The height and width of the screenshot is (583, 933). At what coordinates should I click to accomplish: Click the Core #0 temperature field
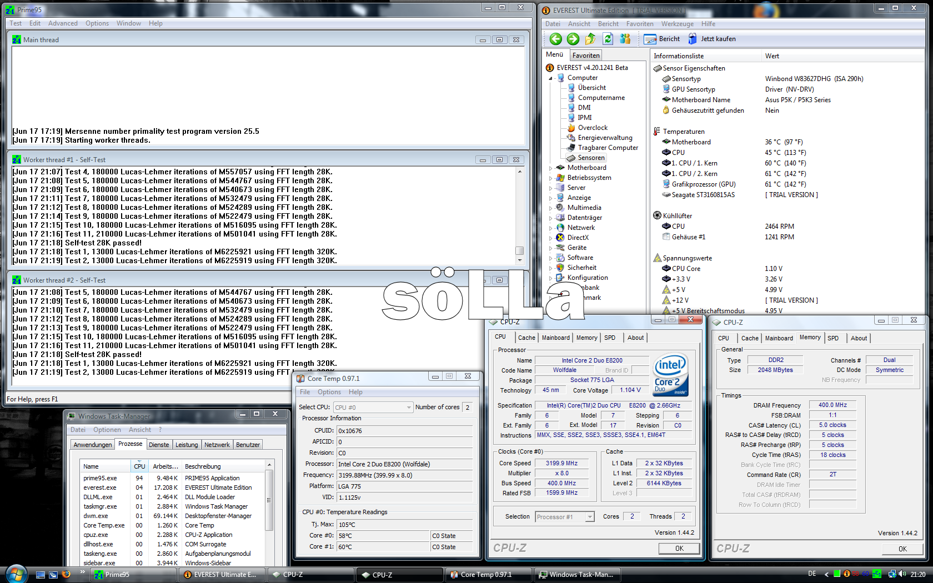point(383,536)
